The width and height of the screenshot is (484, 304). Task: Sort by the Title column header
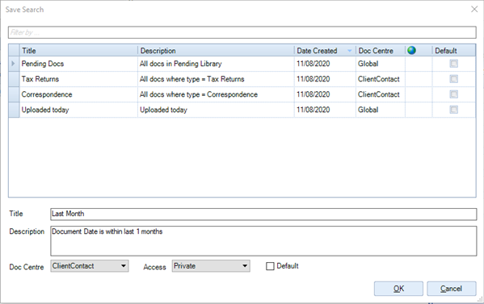[x=78, y=51]
